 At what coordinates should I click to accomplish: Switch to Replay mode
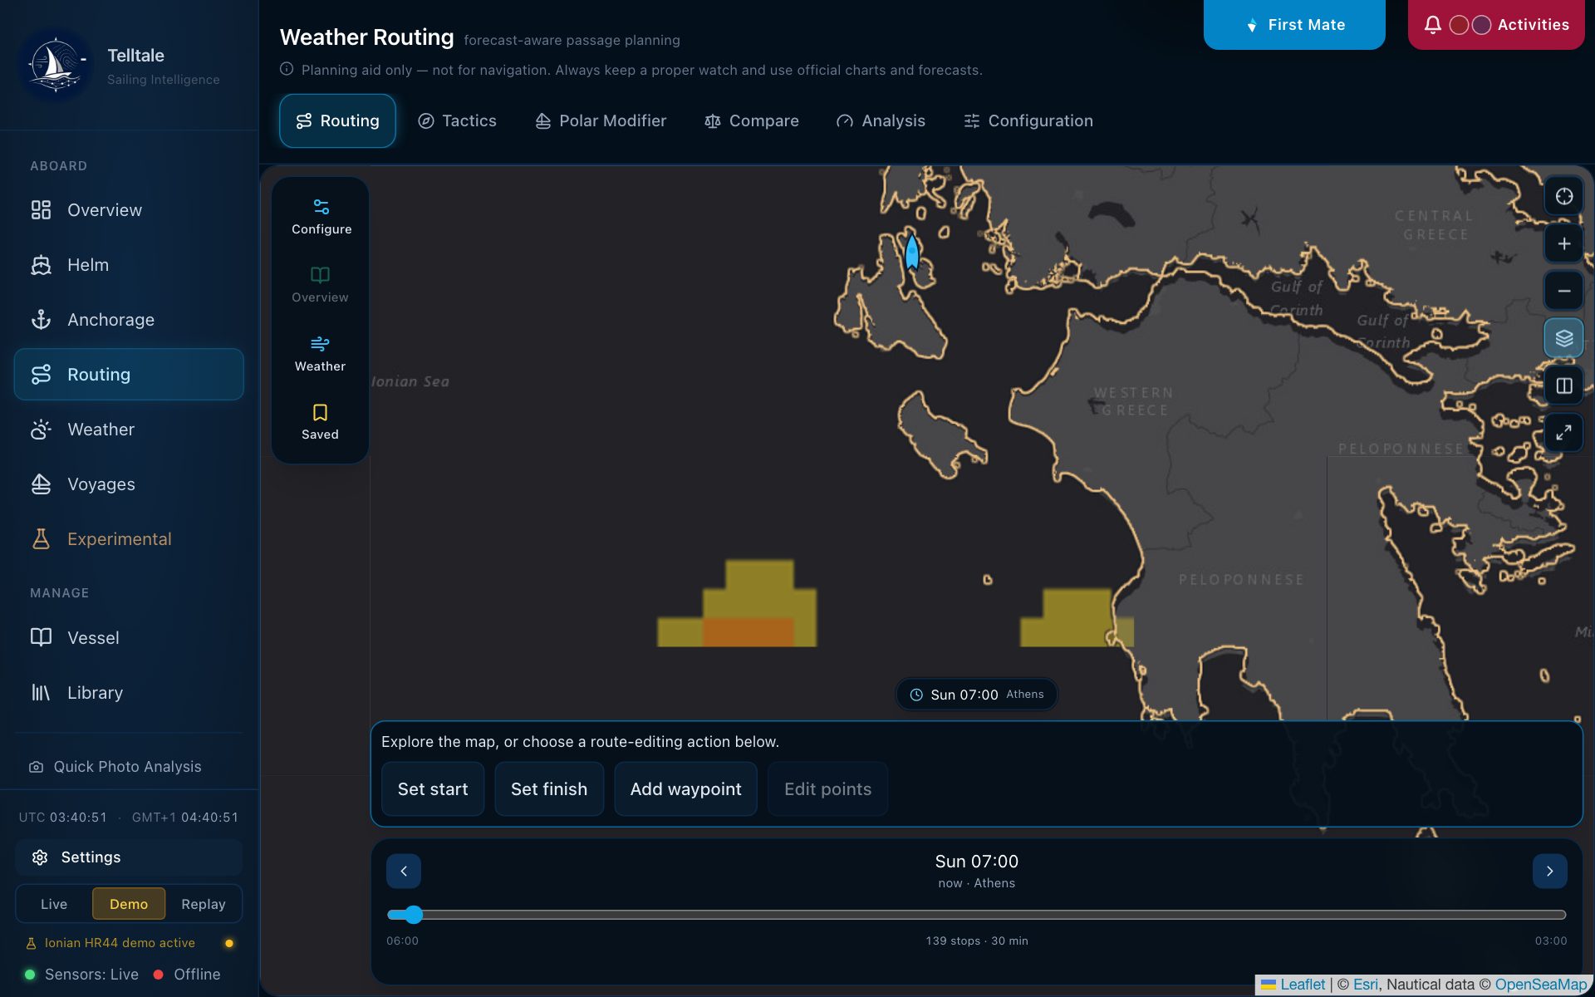pos(204,904)
